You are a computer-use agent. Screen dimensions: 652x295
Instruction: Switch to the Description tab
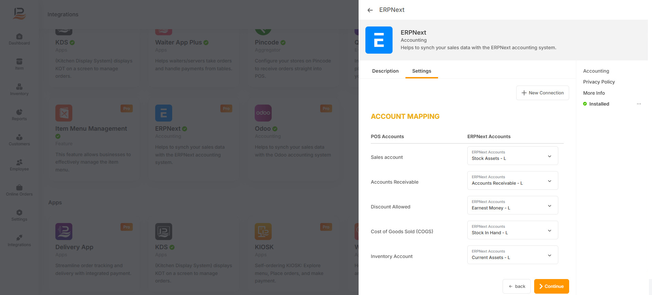385,71
